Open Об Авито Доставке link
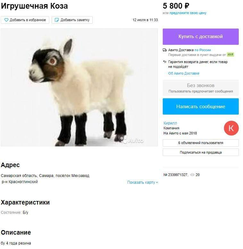This screenshot has height=249, width=243. click(x=184, y=73)
